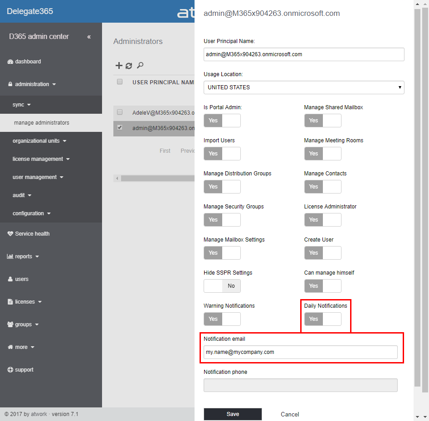Expand license management submenu
Viewport: 429px width, 421px height.
41,159
